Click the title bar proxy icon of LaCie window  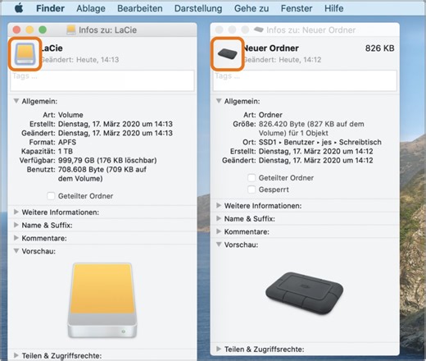click(x=71, y=30)
